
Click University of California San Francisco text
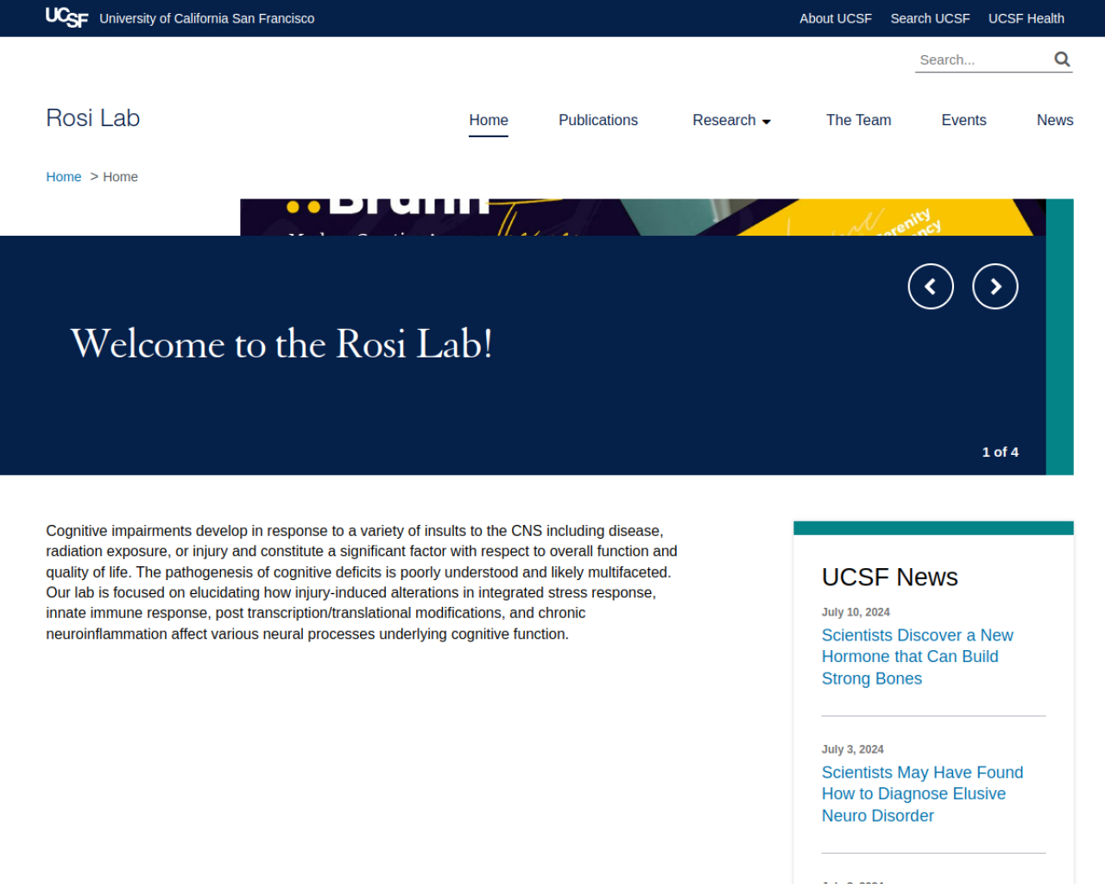[x=207, y=18]
